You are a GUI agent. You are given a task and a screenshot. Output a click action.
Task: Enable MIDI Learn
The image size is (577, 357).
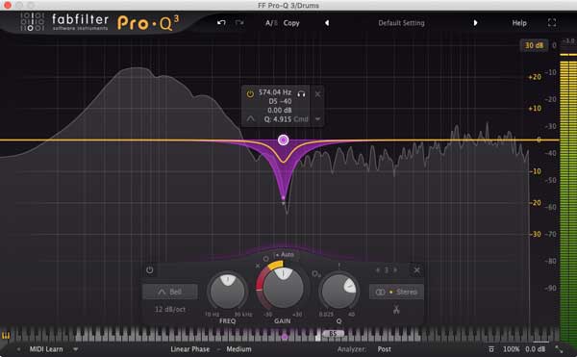click(x=46, y=349)
